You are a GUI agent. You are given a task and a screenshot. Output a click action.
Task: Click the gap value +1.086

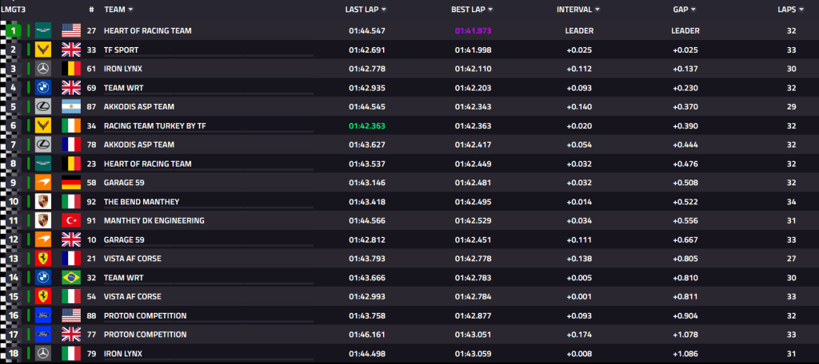tap(685, 353)
